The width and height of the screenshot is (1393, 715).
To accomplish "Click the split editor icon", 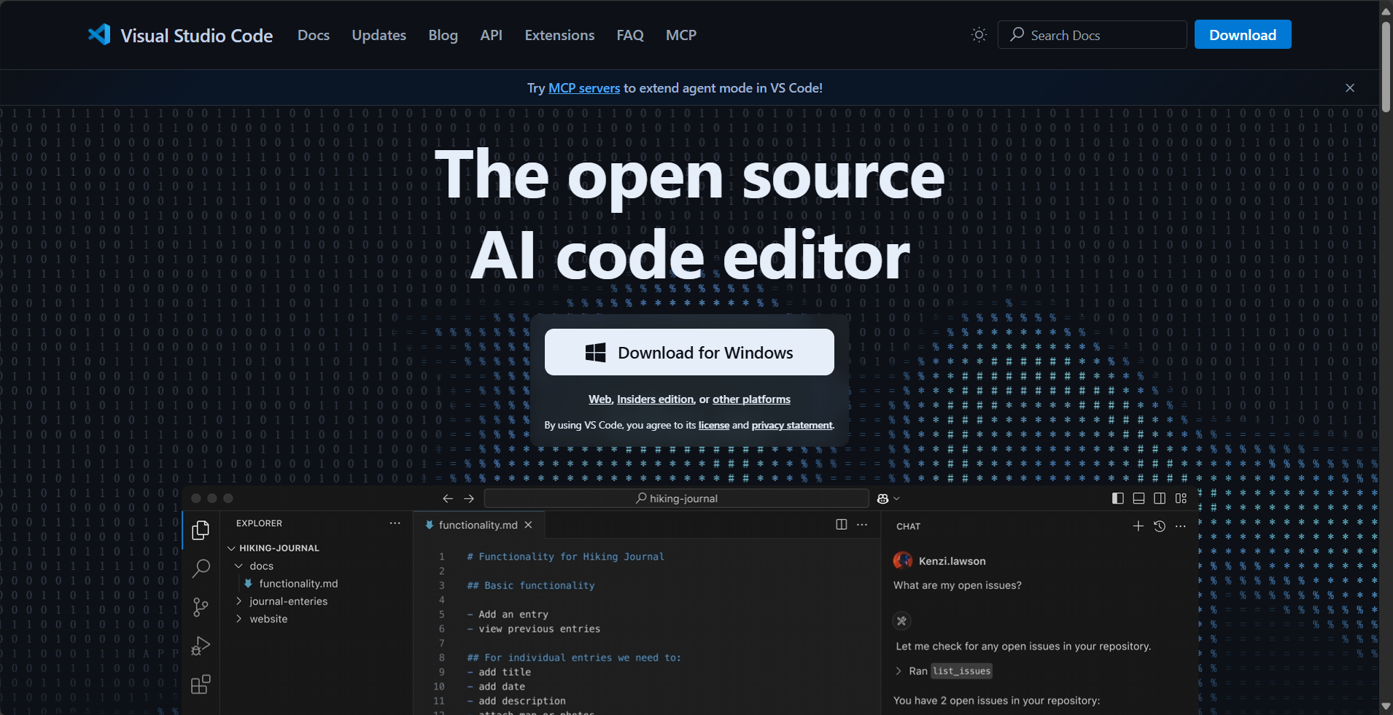I will [x=841, y=525].
